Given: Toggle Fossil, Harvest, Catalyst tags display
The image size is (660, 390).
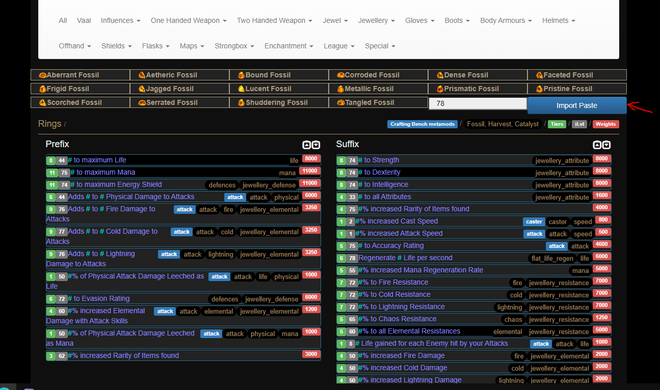Looking at the screenshot, I should [x=503, y=124].
